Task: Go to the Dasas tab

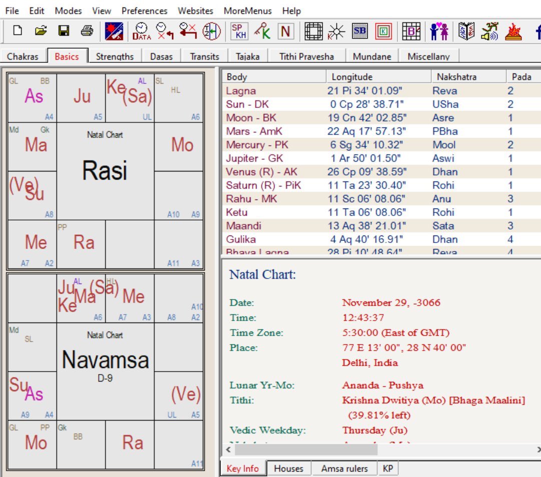Action: coord(161,56)
